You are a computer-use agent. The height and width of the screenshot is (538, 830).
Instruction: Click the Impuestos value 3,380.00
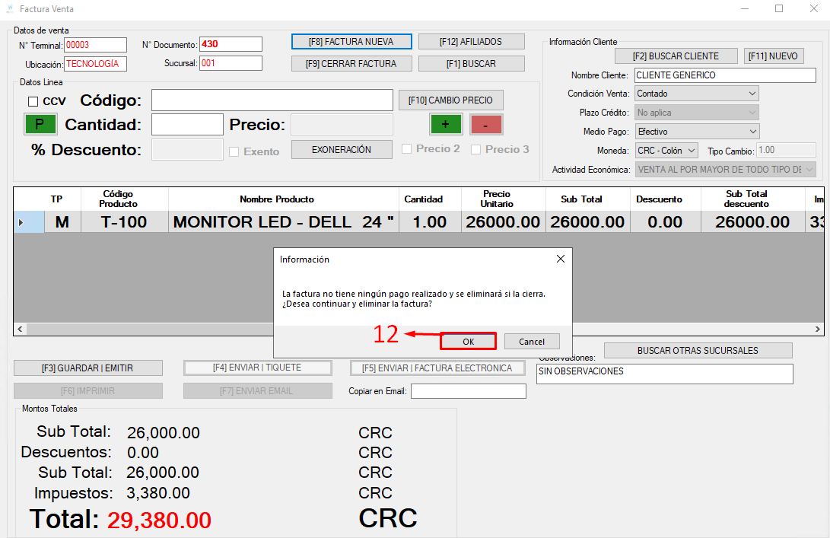158,493
